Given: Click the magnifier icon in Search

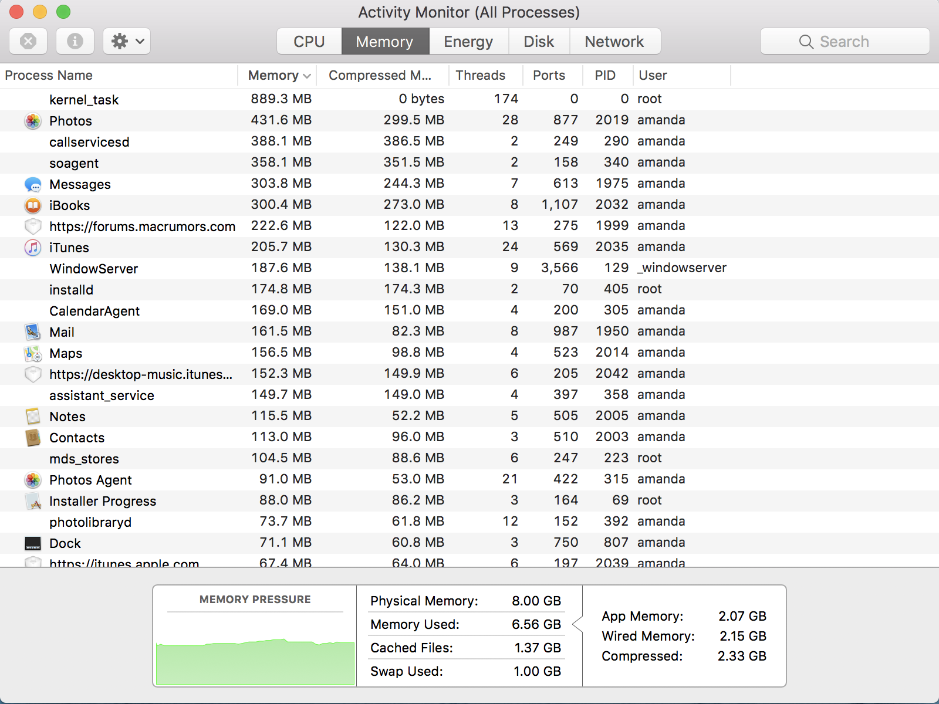Looking at the screenshot, I should (x=806, y=42).
